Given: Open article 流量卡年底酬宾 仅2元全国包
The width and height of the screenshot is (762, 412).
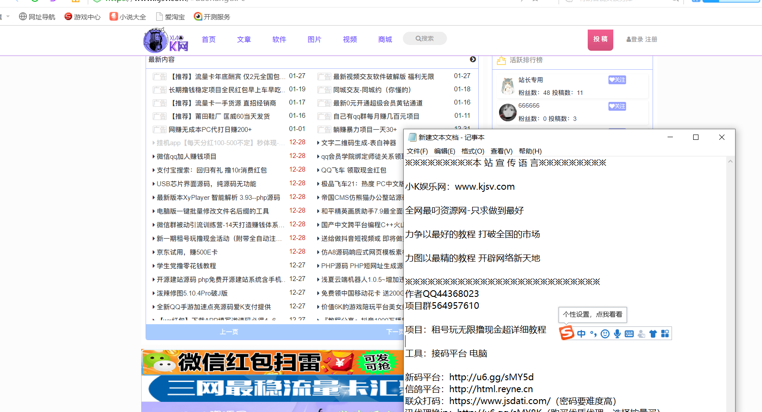Looking at the screenshot, I should click(227, 77).
